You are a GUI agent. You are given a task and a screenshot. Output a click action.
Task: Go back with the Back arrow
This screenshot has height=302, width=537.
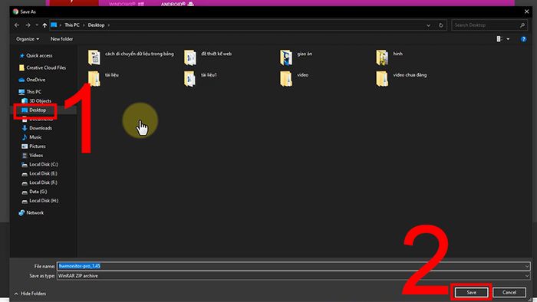tap(17, 25)
